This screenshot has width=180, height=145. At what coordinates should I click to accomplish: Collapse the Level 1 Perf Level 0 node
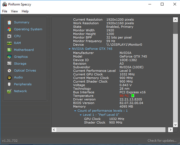point(81,115)
